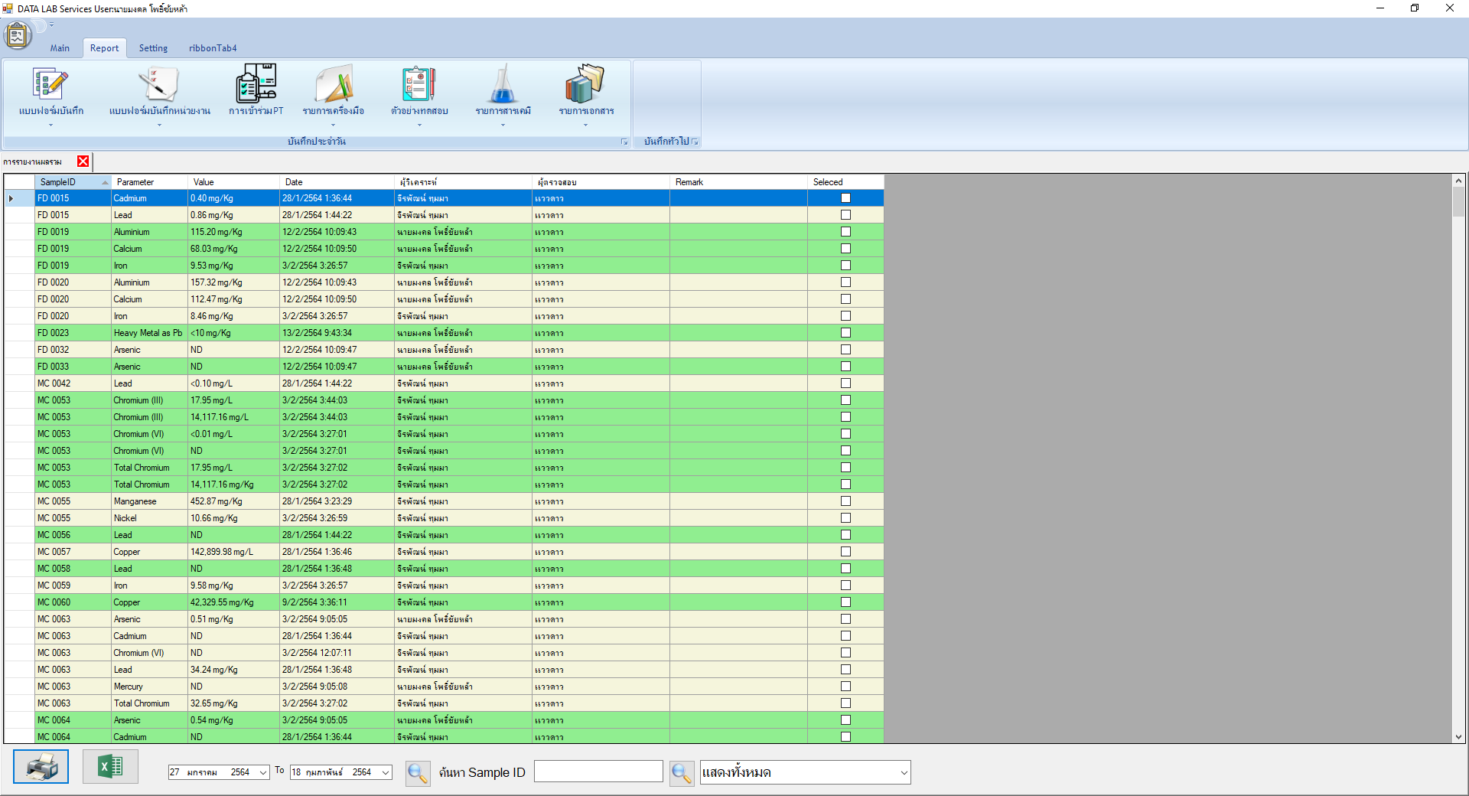The width and height of the screenshot is (1469, 796).
Task: Tick the checkbox for FD 0015 Cadmium row
Action: (x=845, y=198)
